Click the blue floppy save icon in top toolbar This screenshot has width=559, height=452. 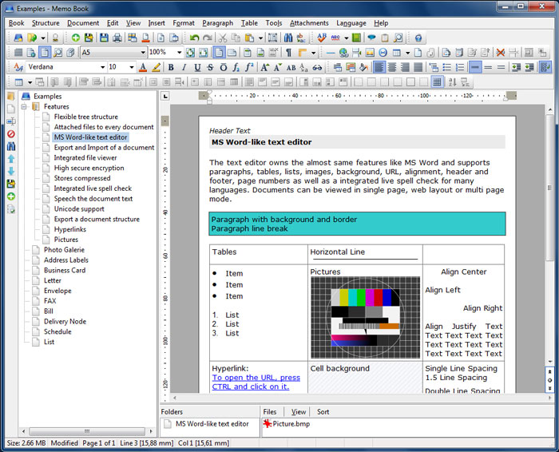[x=104, y=38]
